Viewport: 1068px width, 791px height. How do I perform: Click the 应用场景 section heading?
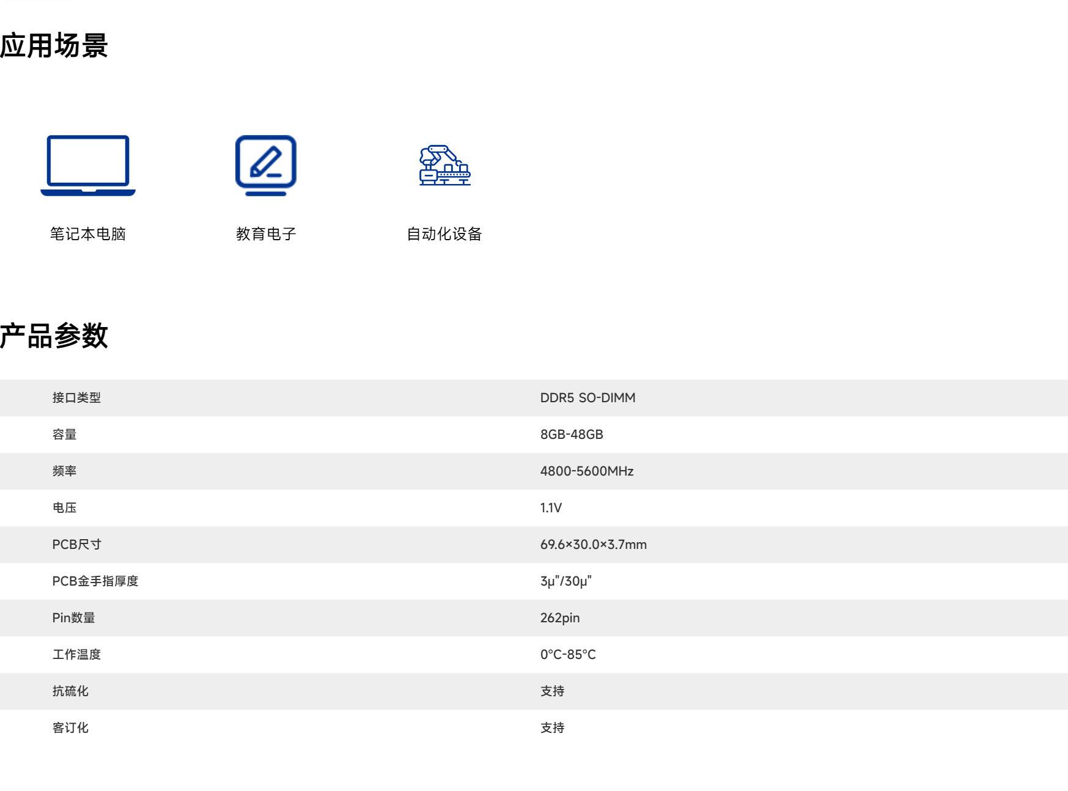coord(54,46)
